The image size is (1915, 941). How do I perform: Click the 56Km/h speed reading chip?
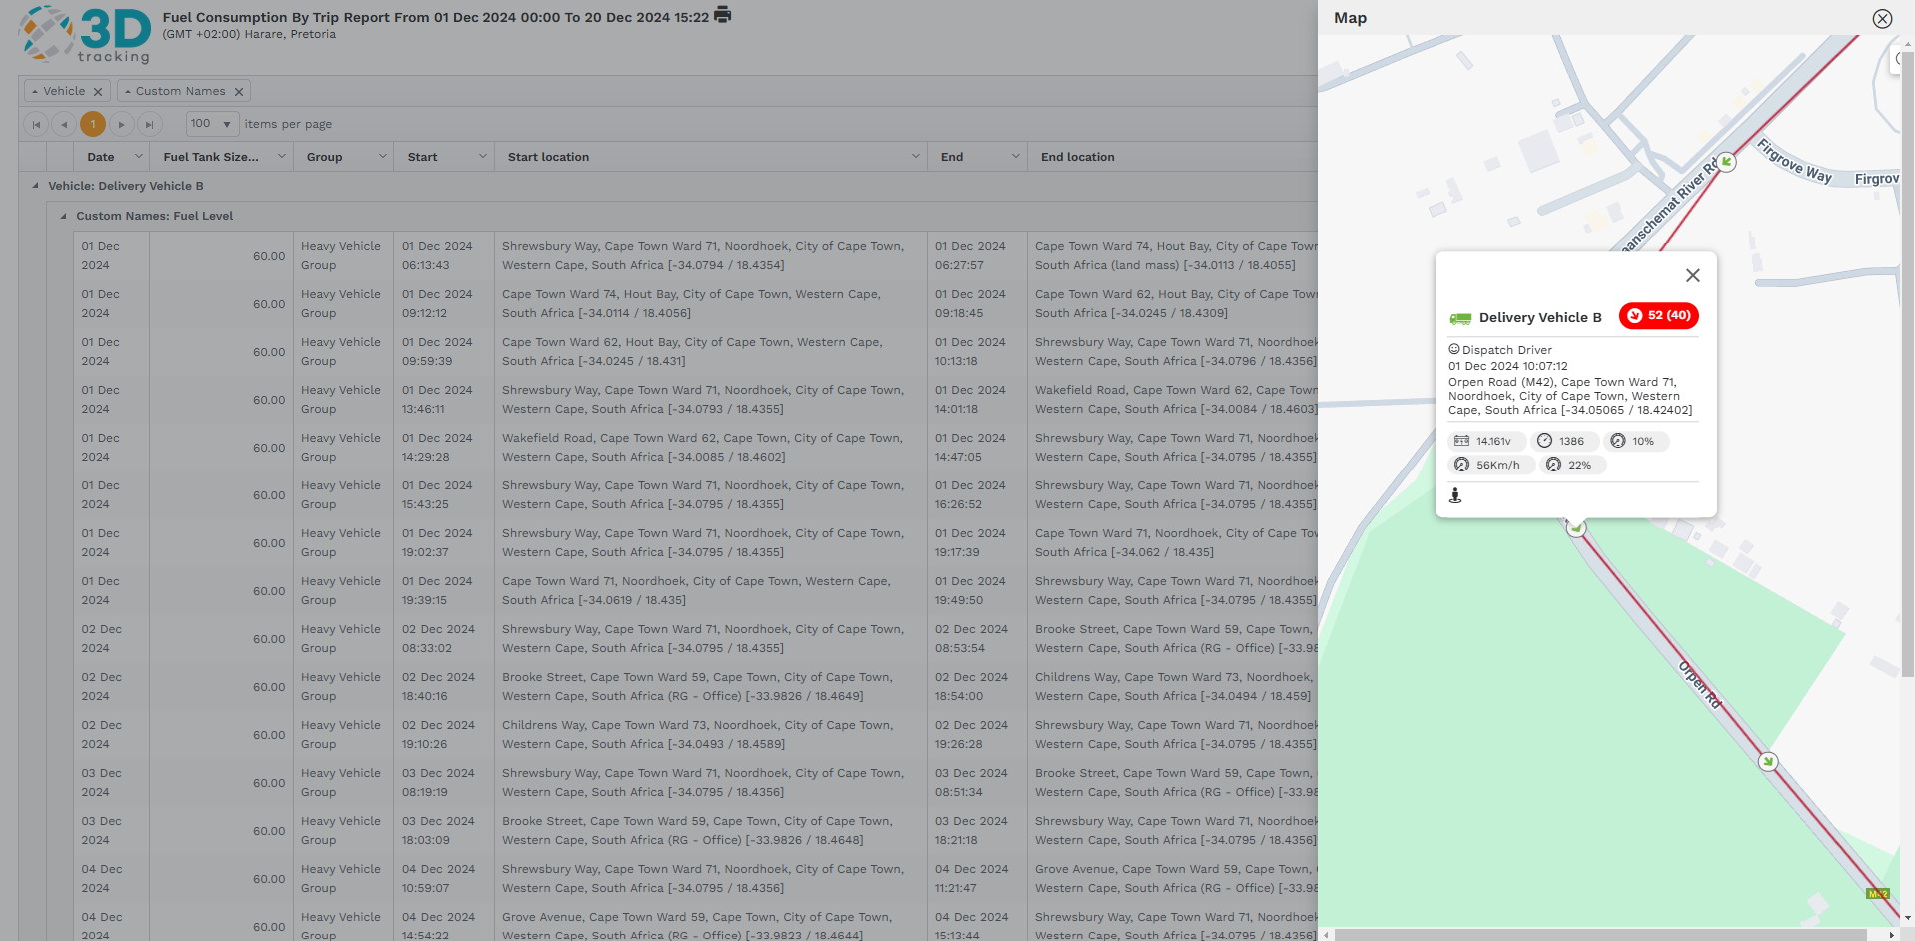click(1488, 465)
